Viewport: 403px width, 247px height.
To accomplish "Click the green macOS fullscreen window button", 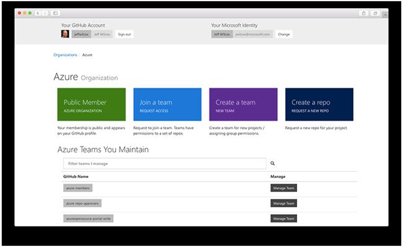I will pos(30,13).
